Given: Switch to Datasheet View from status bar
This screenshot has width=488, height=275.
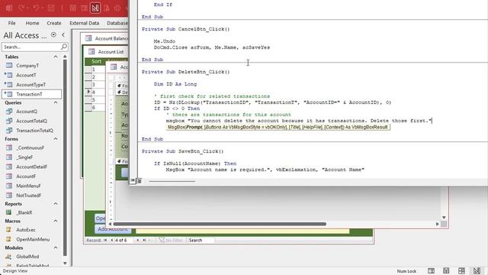Looking at the screenshot, I should click(446, 270).
